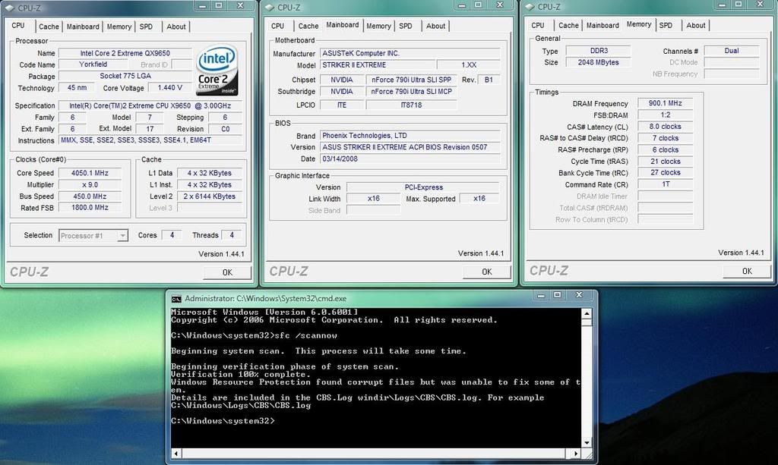Click the Link Width value x16
Screen dimensions: 778x465
tap(373, 199)
